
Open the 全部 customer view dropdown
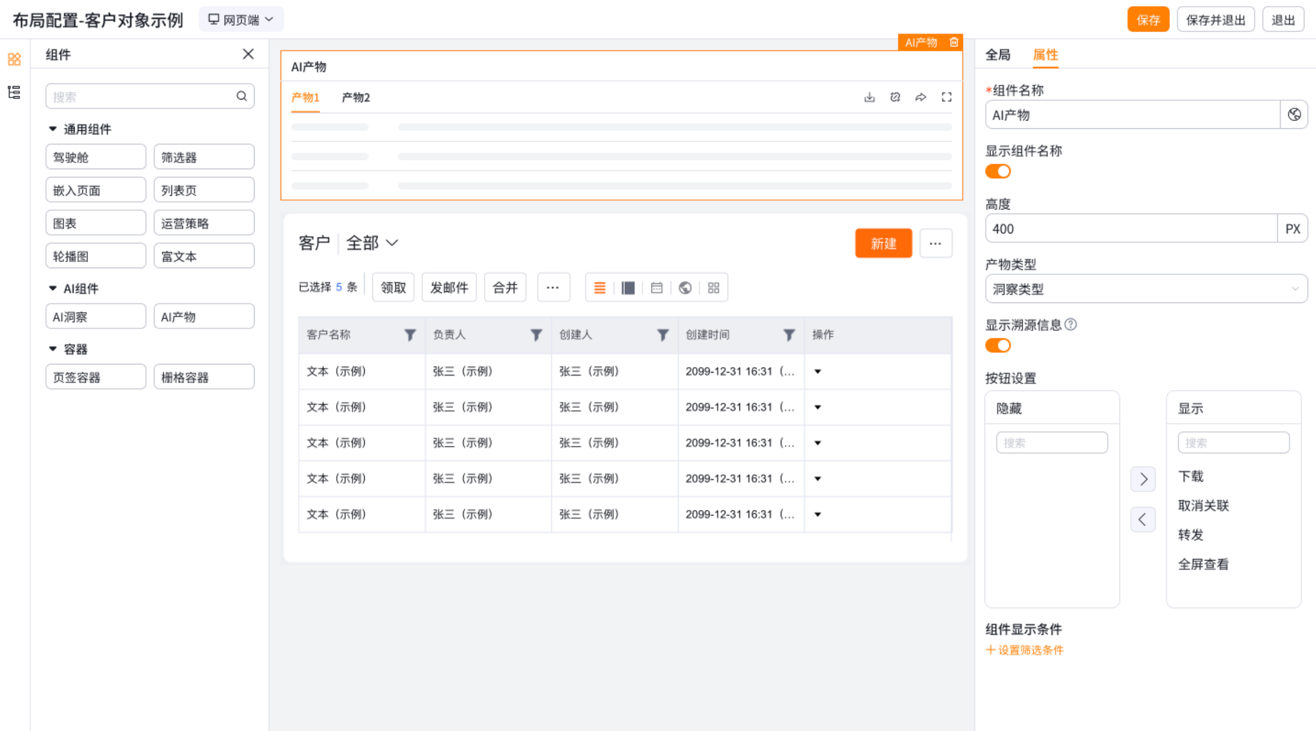coord(372,243)
